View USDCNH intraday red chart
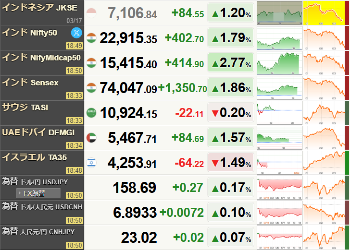 (279, 213)
